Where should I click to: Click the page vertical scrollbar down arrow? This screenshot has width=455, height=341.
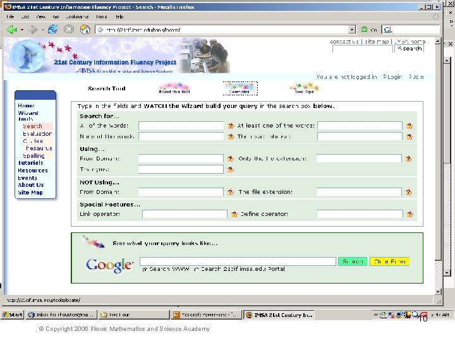click(x=438, y=292)
